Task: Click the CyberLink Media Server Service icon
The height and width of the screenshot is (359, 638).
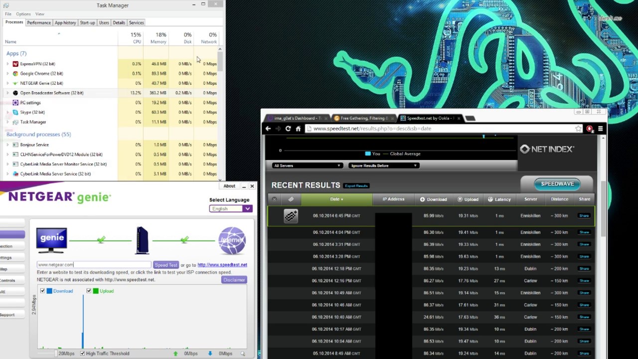Action: (x=15, y=174)
